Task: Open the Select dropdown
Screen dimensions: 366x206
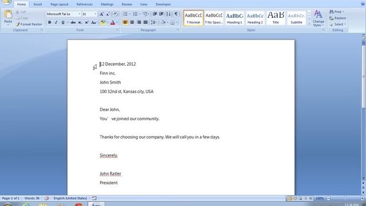Action: coord(338,24)
